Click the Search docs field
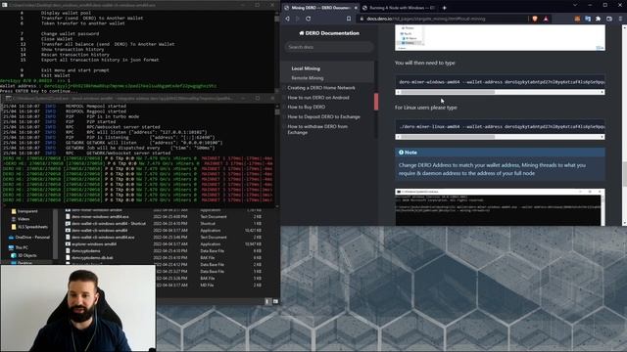 click(x=329, y=47)
